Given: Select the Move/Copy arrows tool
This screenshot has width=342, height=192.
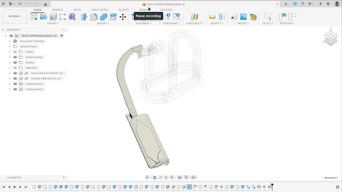Looking at the screenshot, I should (x=123, y=17).
